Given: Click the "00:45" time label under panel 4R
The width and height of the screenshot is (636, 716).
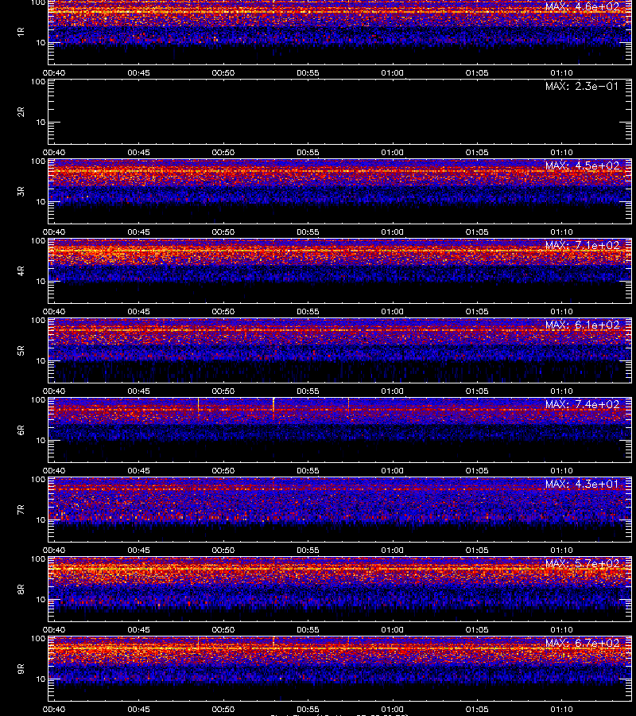Looking at the screenshot, I should (138, 312).
